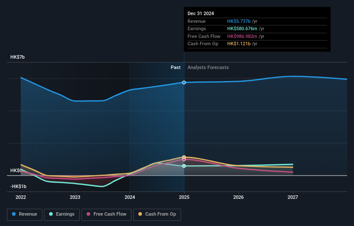Click the Cash From Op label in tooltip

(203, 44)
